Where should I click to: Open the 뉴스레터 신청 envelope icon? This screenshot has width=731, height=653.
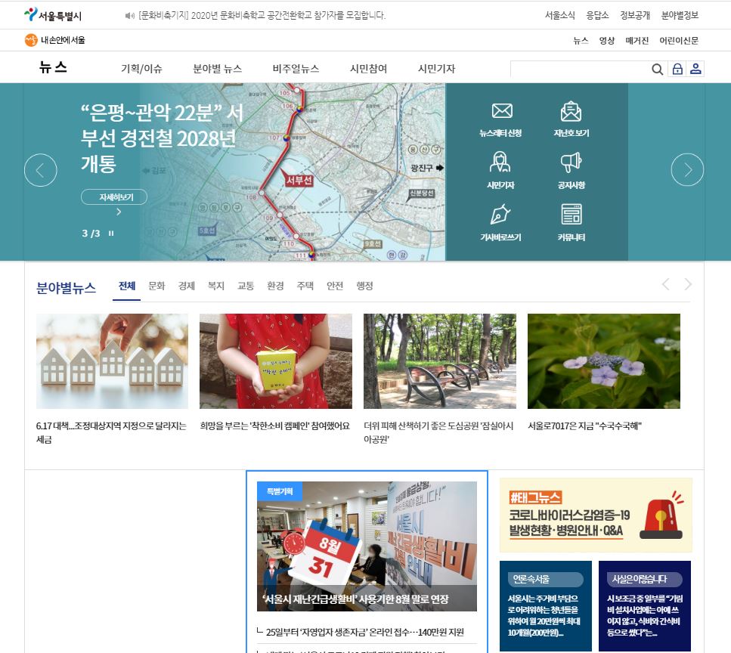pyautogui.click(x=502, y=111)
